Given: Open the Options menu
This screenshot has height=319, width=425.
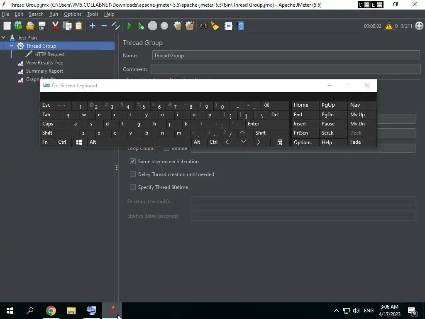Looking at the screenshot, I should coord(72,14).
